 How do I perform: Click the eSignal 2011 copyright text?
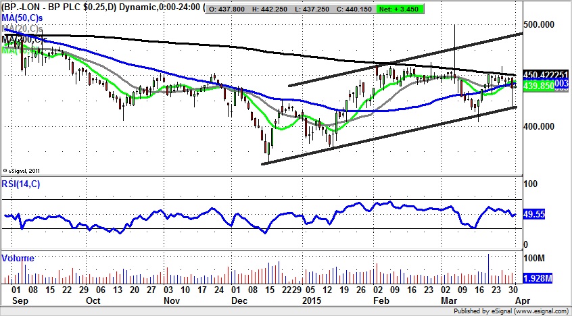coord(22,170)
